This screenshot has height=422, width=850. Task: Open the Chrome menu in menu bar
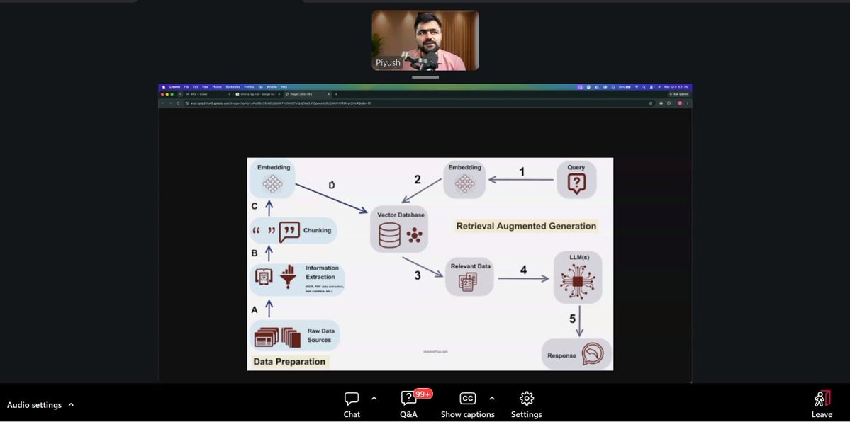point(175,86)
